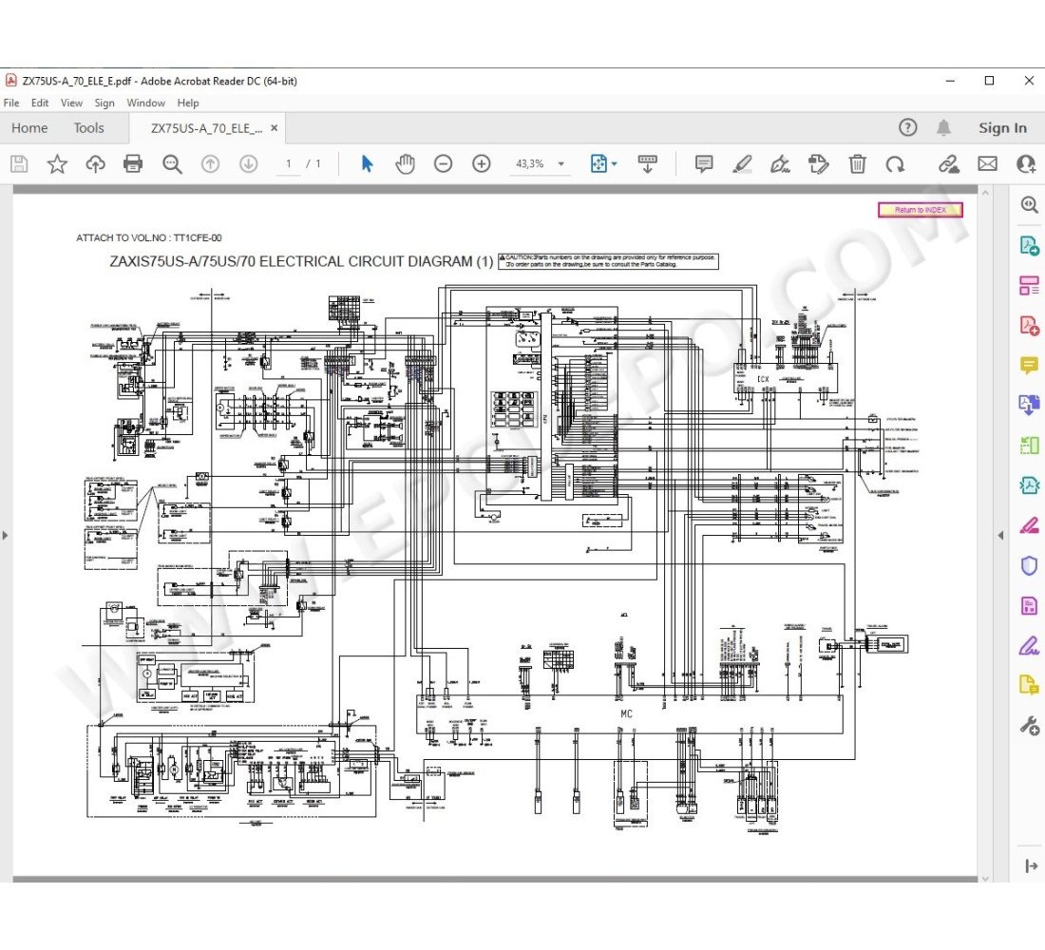The image size is (1045, 950).
Task: Delete with the trash can icon
Action: pyautogui.click(x=857, y=164)
